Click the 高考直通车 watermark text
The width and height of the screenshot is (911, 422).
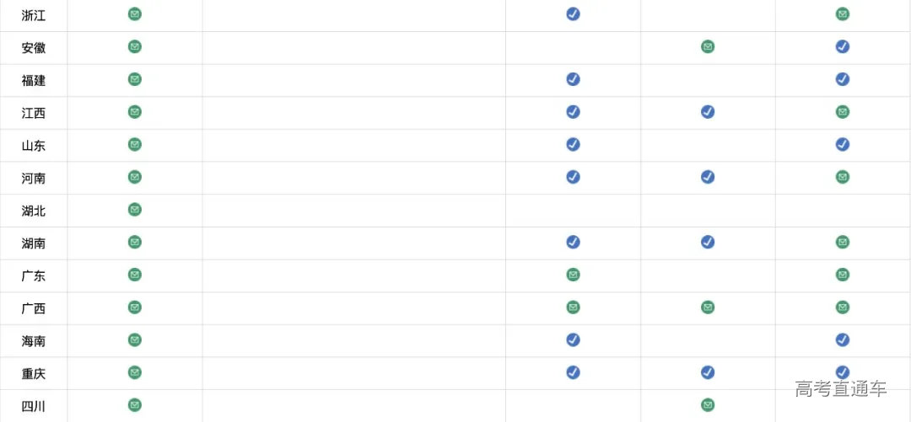coord(840,389)
